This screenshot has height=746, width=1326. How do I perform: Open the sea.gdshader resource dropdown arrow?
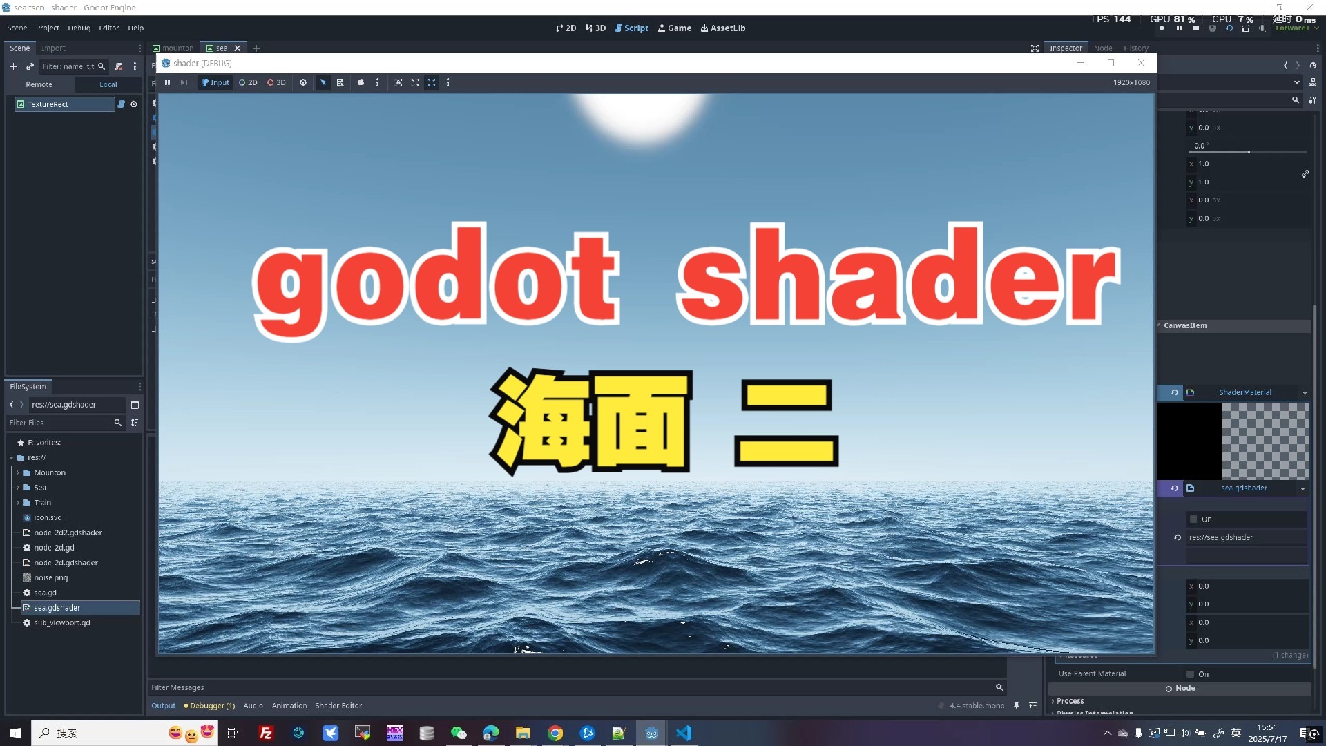pos(1303,489)
